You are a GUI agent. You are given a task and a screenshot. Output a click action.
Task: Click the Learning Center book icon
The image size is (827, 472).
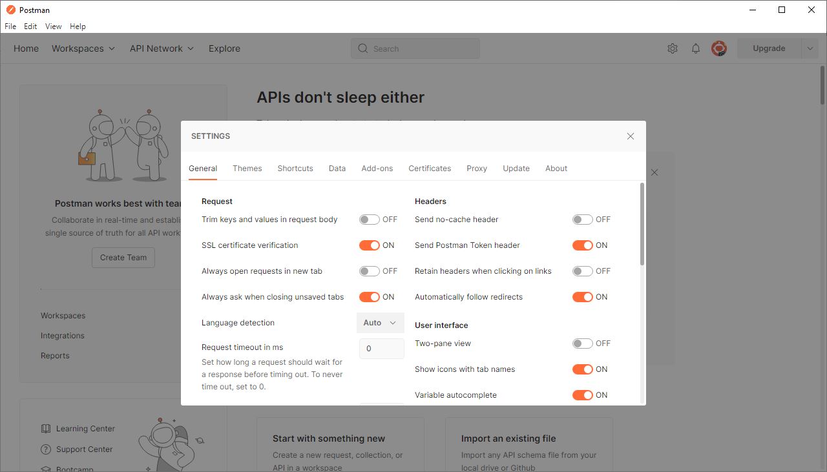pos(46,429)
